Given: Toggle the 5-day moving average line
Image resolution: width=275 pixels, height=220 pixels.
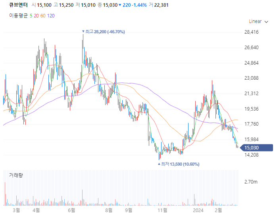Looking at the screenshot, I should pos(31,16).
